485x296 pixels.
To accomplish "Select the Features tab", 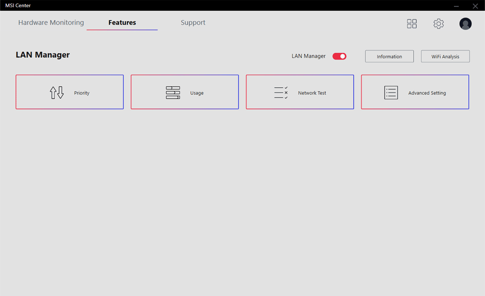I will (x=122, y=23).
